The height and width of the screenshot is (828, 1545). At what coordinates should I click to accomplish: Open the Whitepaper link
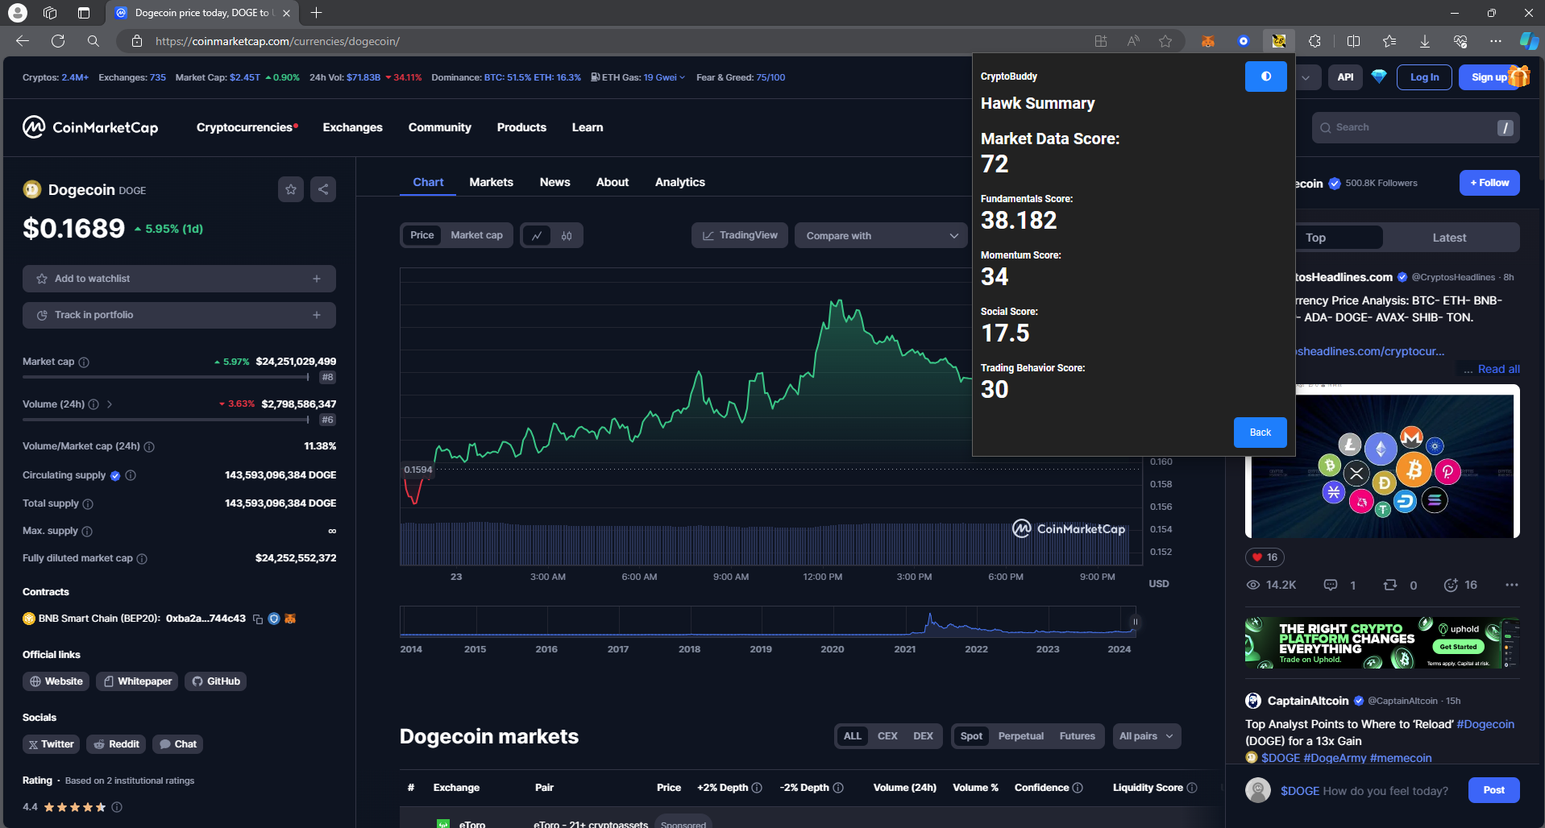(137, 681)
